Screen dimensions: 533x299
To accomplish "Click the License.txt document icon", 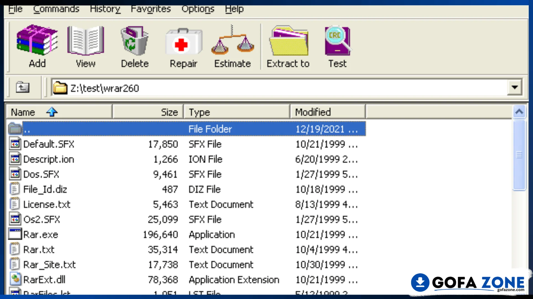I will pyautogui.click(x=15, y=204).
